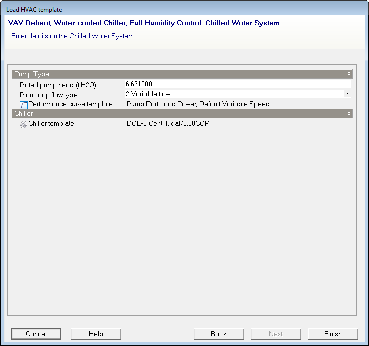Screen dimensions: 369x346
Task: Click the Chiller section header label
Action: (x=23, y=114)
